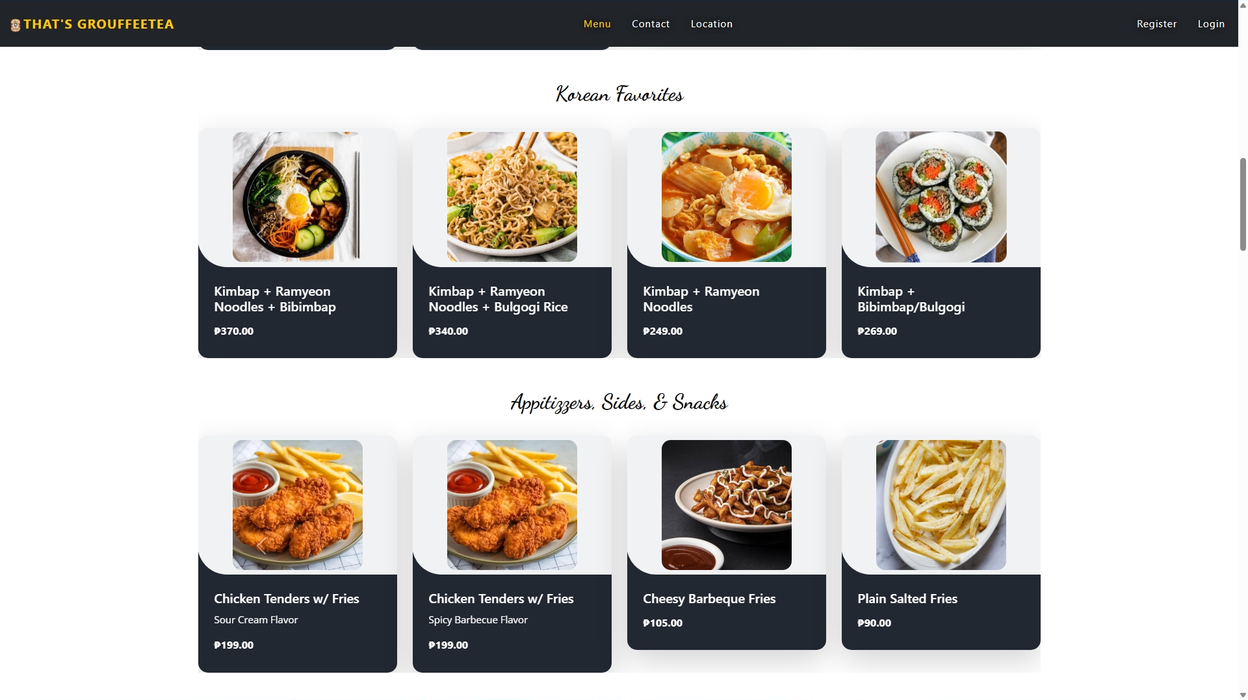Click the scrollbar down arrow

1243,695
